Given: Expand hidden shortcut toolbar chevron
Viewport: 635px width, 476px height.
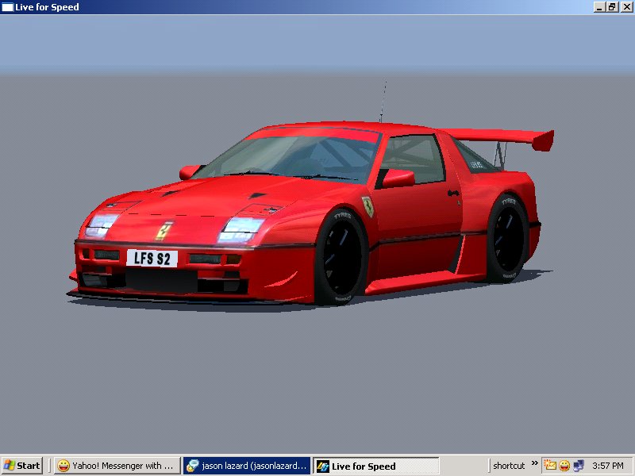Looking at the screenshot, I should 534,463.
